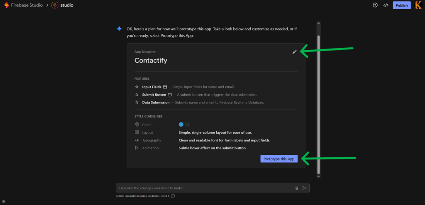
Task: Open the user profile avatar
Action: tap(418, 5)
